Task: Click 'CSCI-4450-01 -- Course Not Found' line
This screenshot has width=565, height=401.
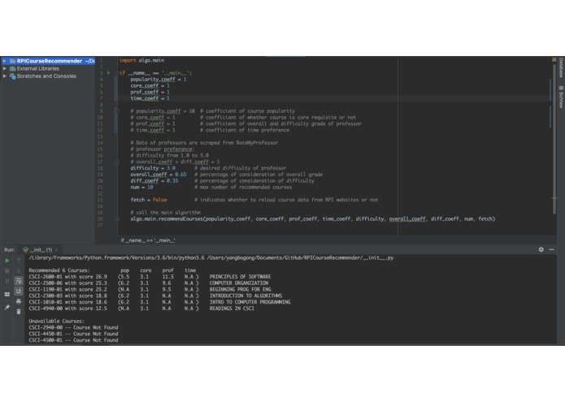Action: (x=73, y=334)
